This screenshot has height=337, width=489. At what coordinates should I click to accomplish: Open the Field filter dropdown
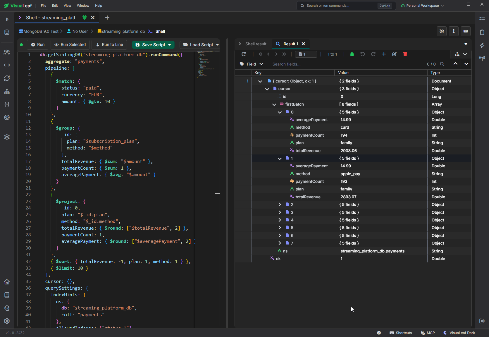pos(252,64)
